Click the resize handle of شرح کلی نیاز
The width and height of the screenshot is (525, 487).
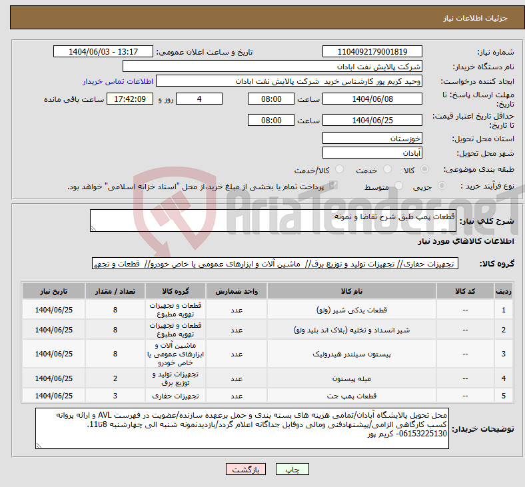(93, 229)
